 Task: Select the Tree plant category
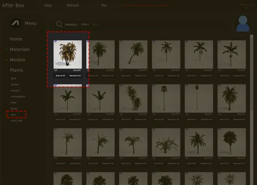point(13,114)
